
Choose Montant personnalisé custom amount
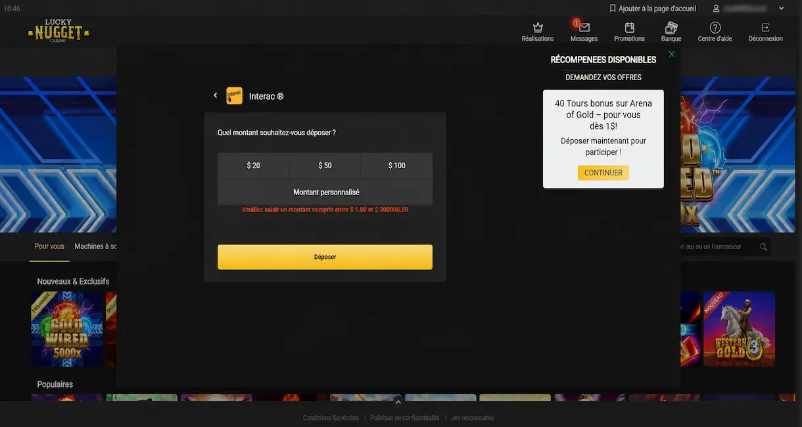[325, 192]
